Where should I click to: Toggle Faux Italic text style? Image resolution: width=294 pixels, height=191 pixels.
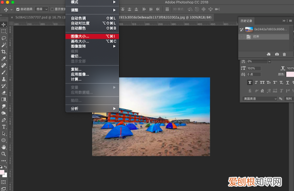256,82
